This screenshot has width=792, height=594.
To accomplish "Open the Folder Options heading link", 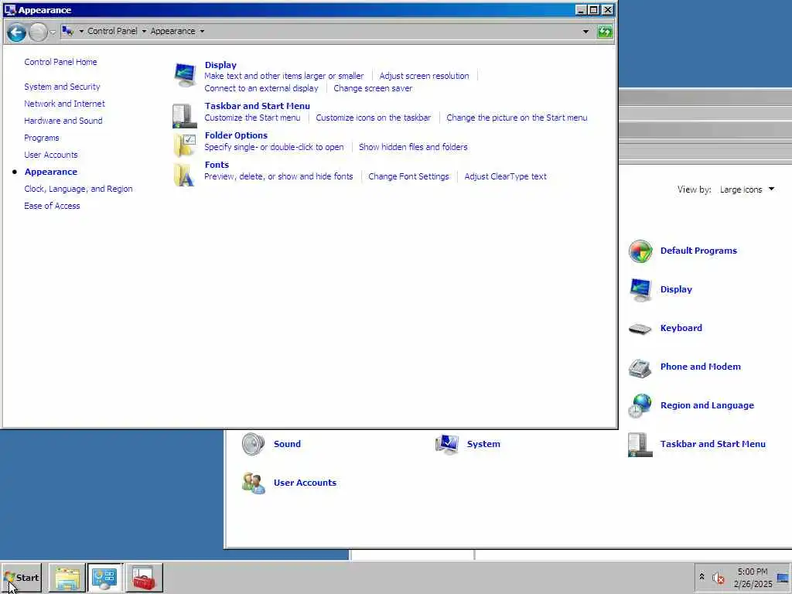I will pos(236,135).
